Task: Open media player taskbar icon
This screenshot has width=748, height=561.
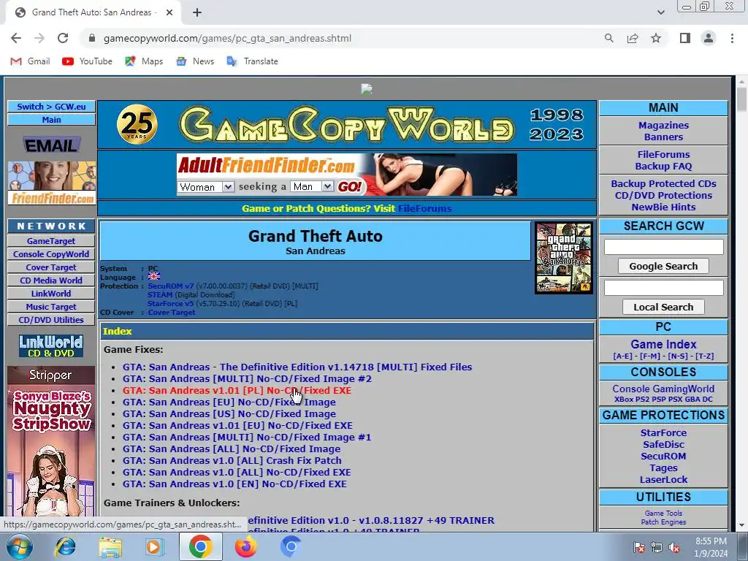Action: point(155,546)
